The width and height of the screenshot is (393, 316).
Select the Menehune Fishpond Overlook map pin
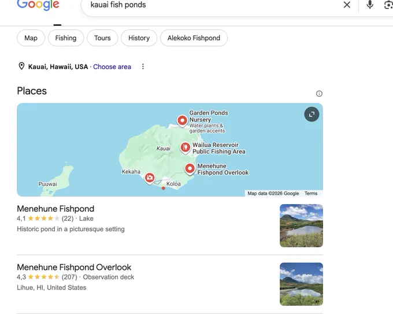[190, 170]
